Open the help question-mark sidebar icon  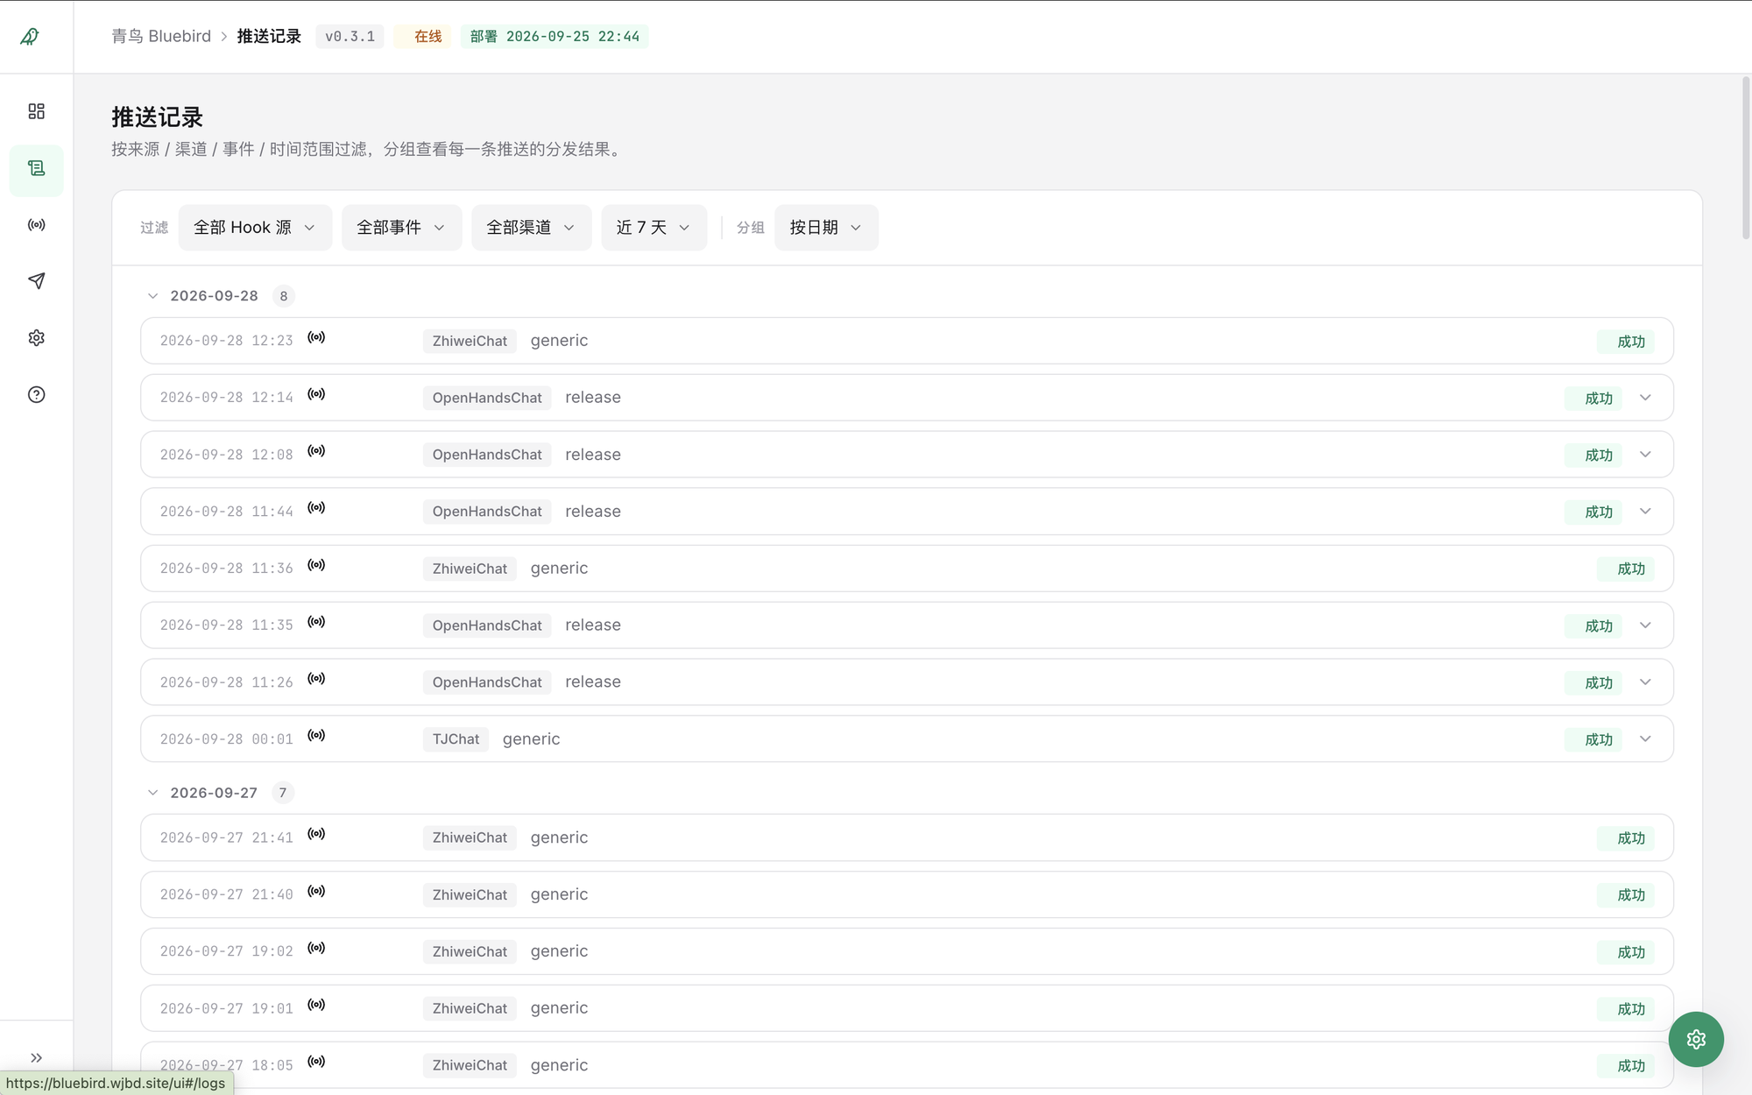coord(36,395)
